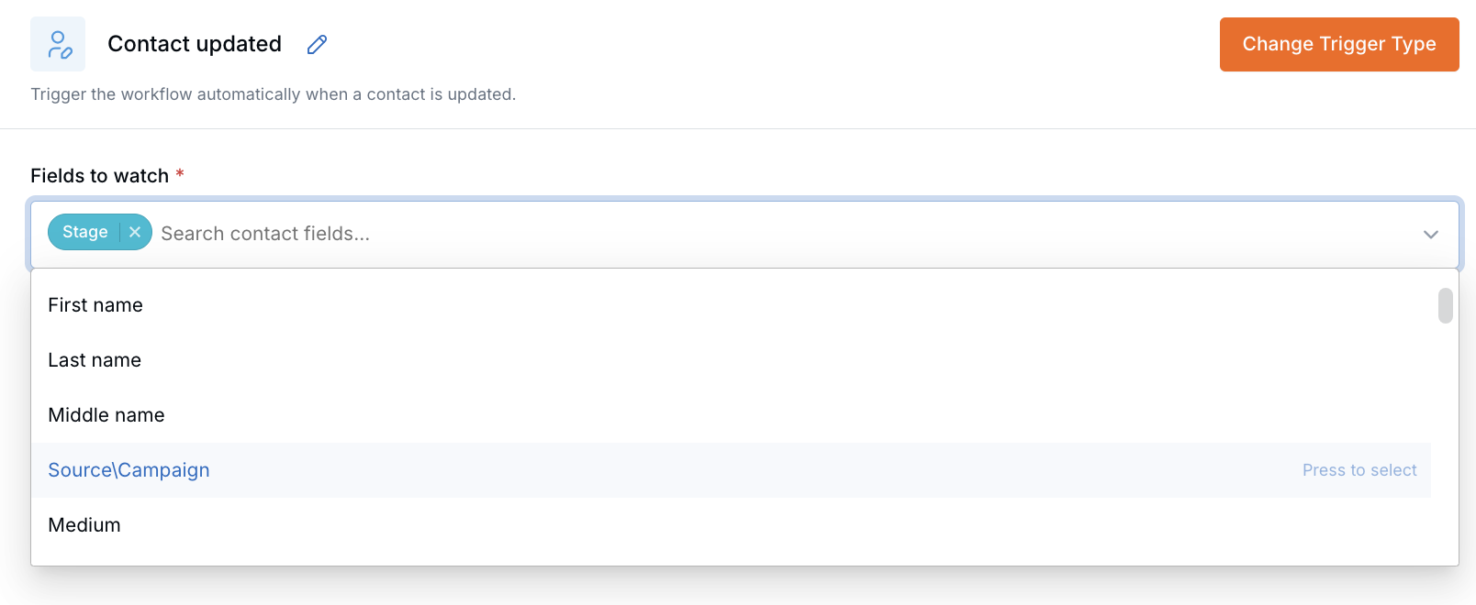Click the contact updated trigger icon
Screen dimensions: 1476x605
[58, 44]
